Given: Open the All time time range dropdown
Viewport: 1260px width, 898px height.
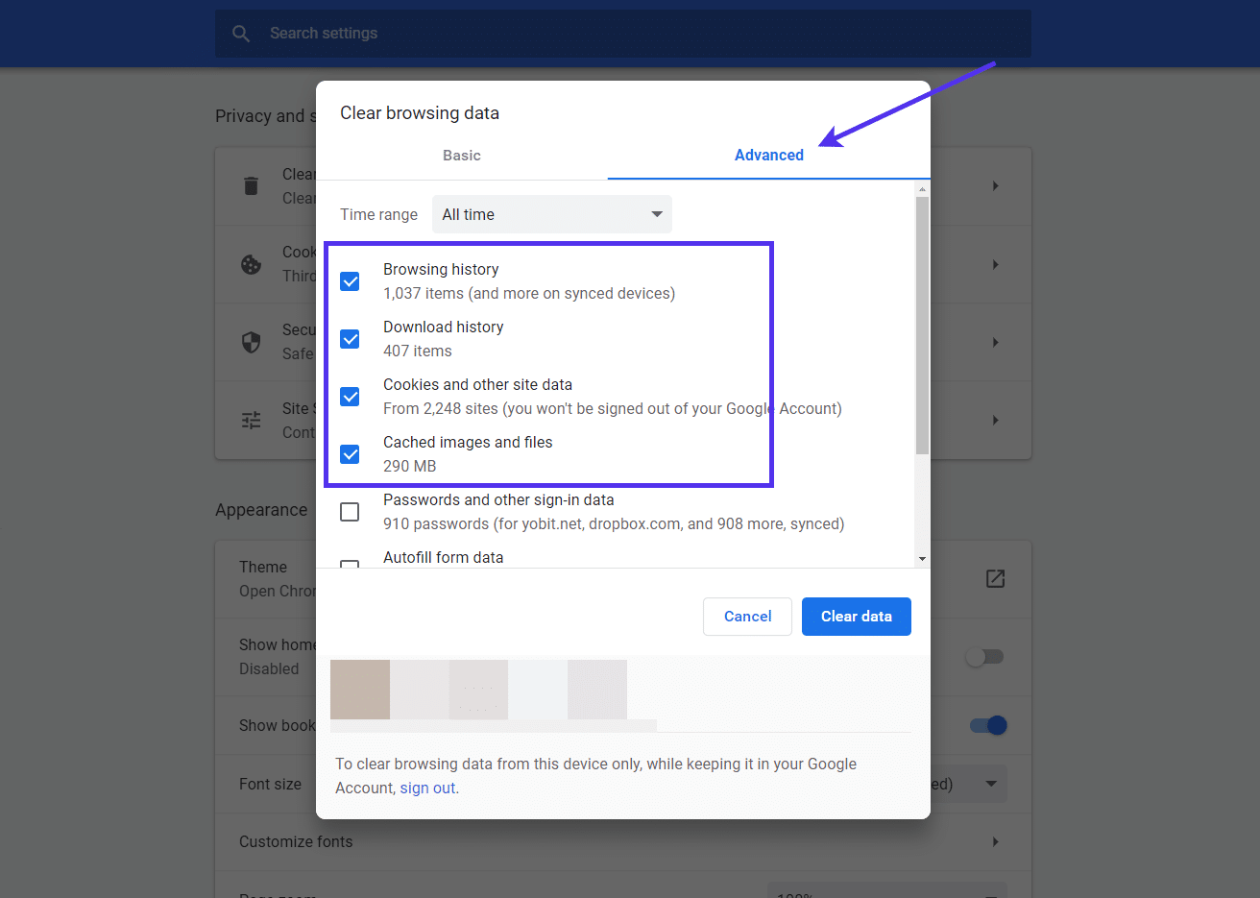Looking at the screenshot, I should click(x=552, y=214).
